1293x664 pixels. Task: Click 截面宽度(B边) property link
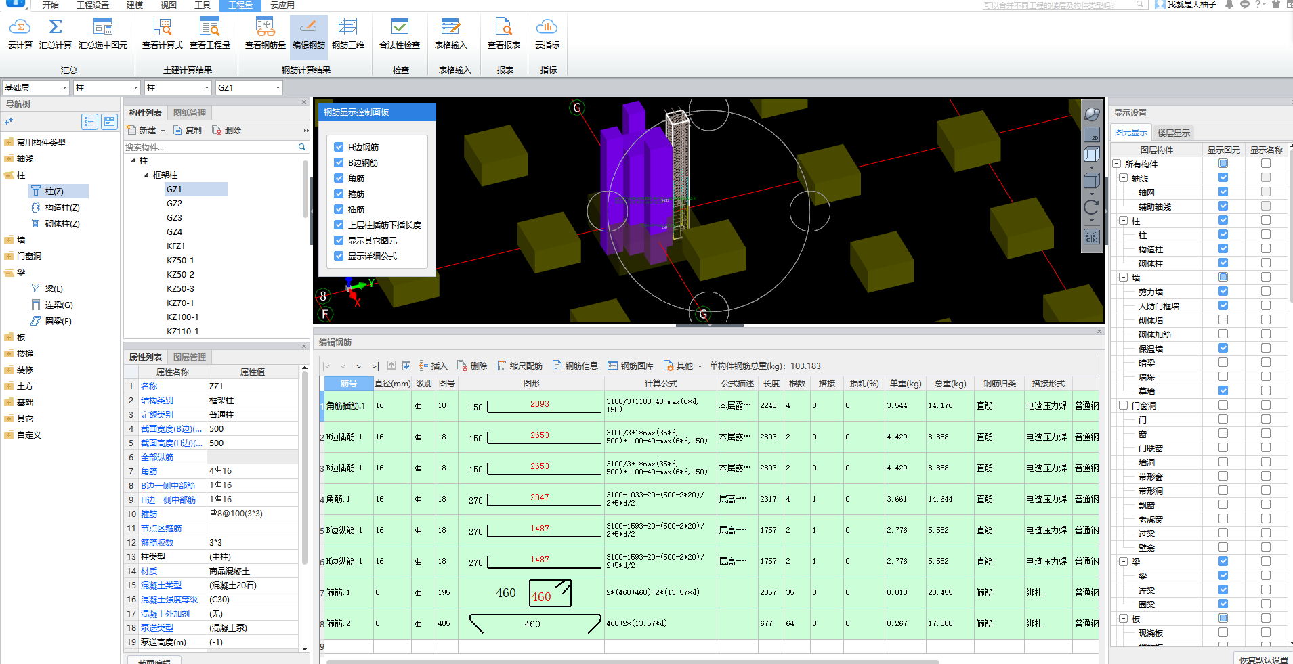171,428
